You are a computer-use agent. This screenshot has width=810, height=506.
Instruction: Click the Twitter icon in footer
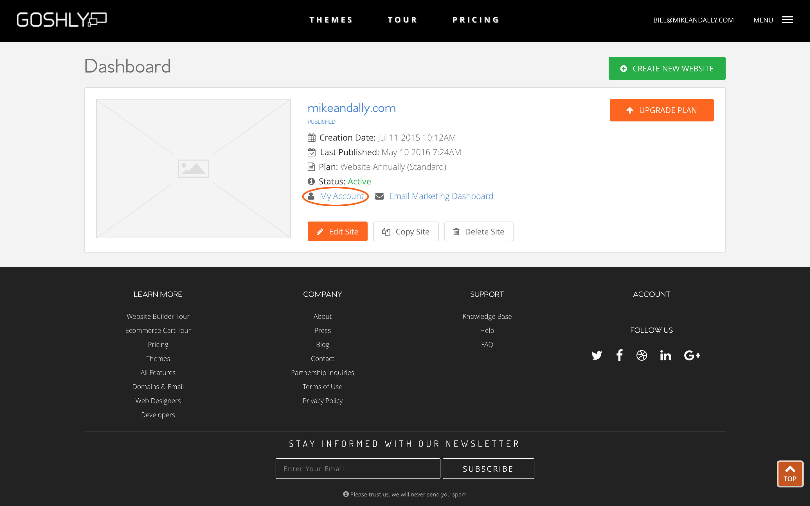coord(597,355)
